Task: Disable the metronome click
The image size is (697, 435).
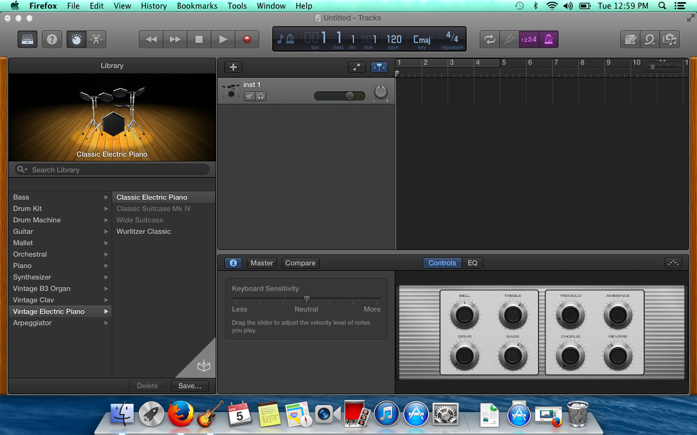Action: 549,40
